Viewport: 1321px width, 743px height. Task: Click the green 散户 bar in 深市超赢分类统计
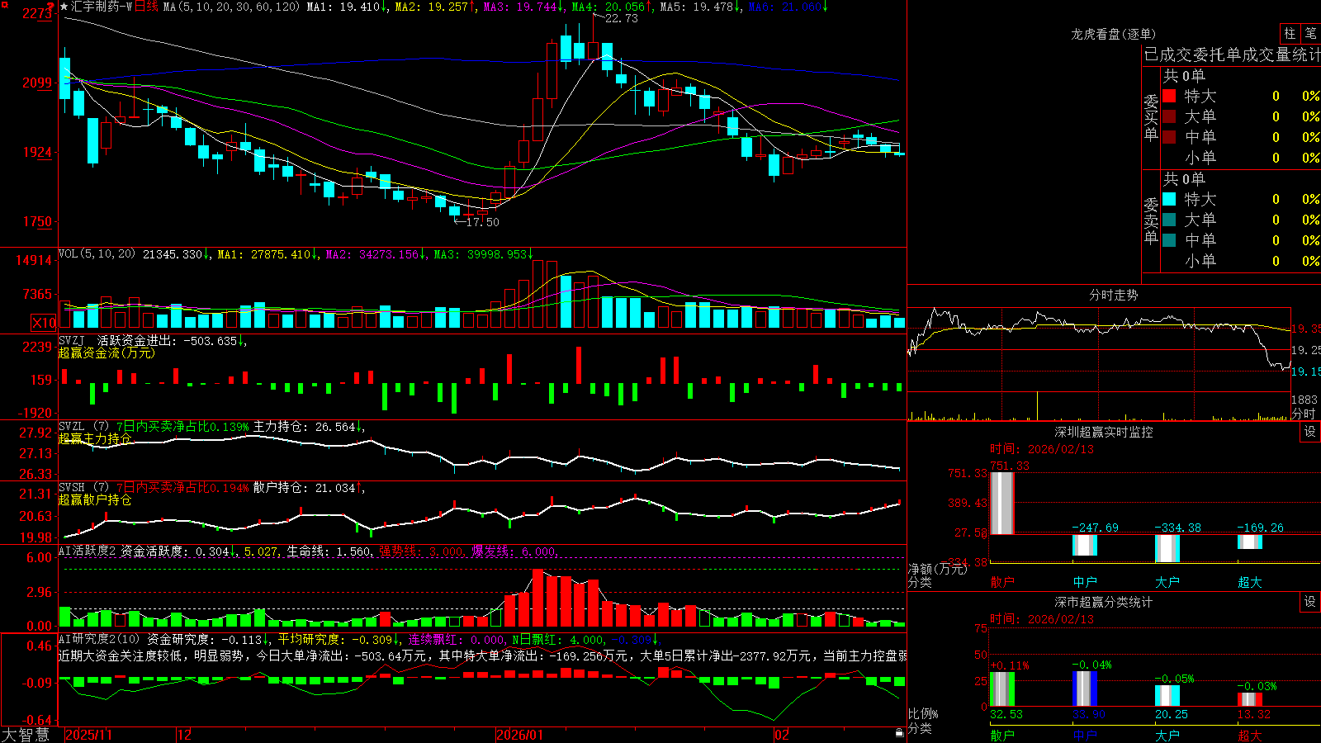point(1002,689)
